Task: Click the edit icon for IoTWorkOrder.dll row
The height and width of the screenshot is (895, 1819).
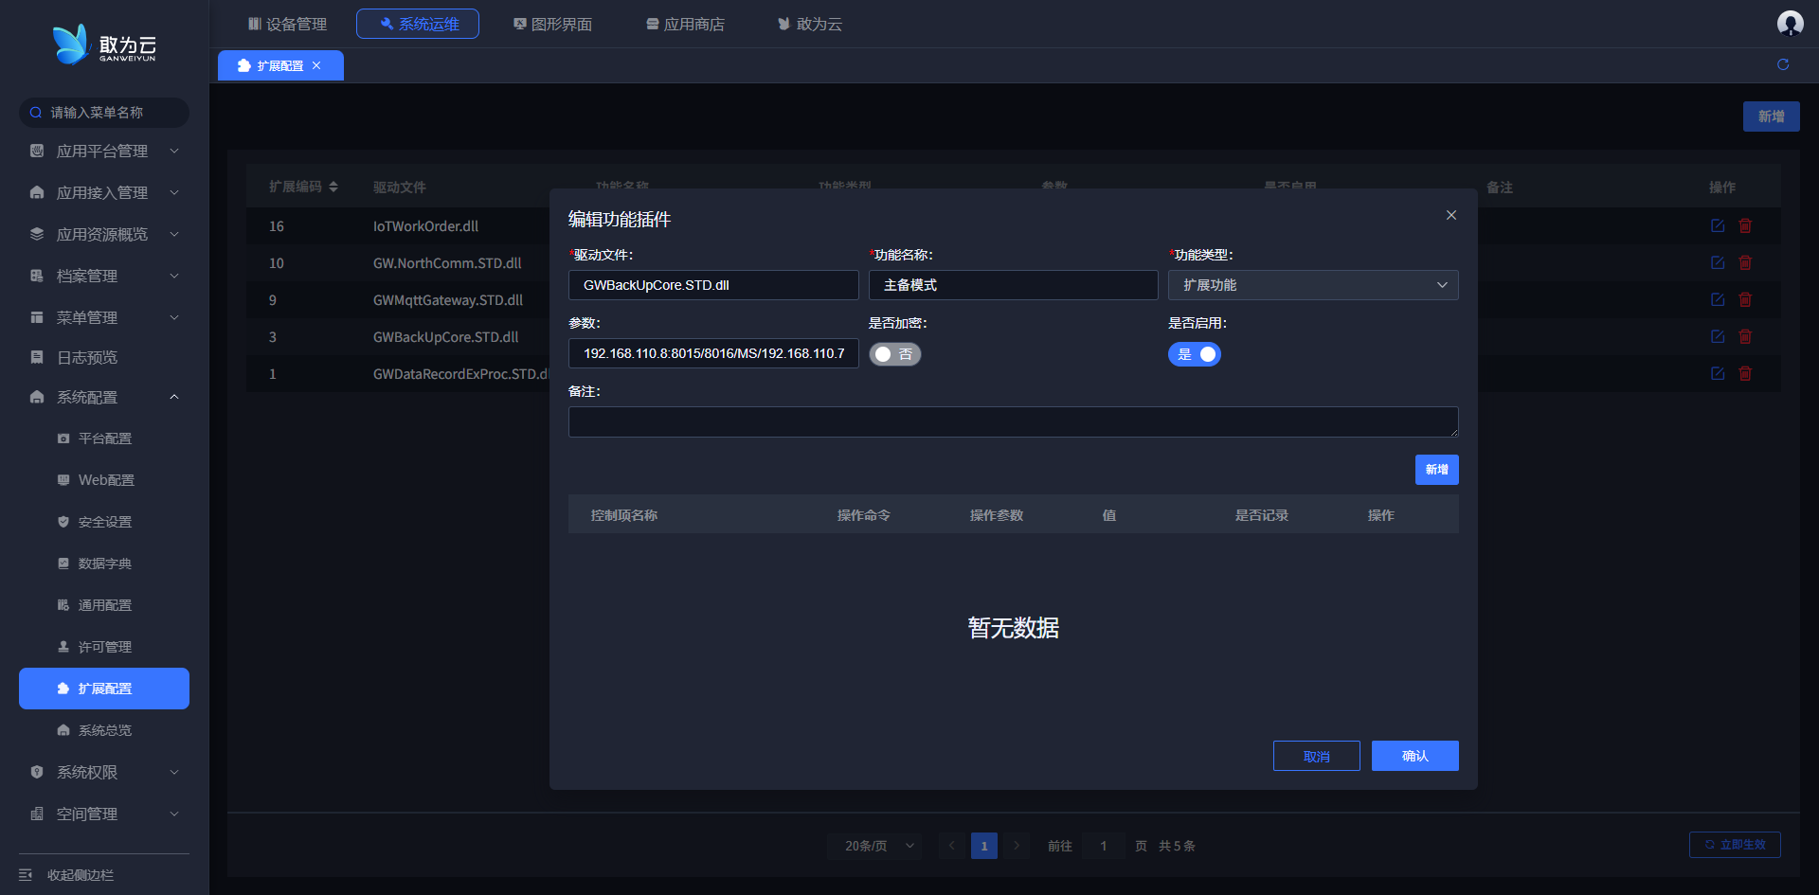Action: pos(1717,225)
